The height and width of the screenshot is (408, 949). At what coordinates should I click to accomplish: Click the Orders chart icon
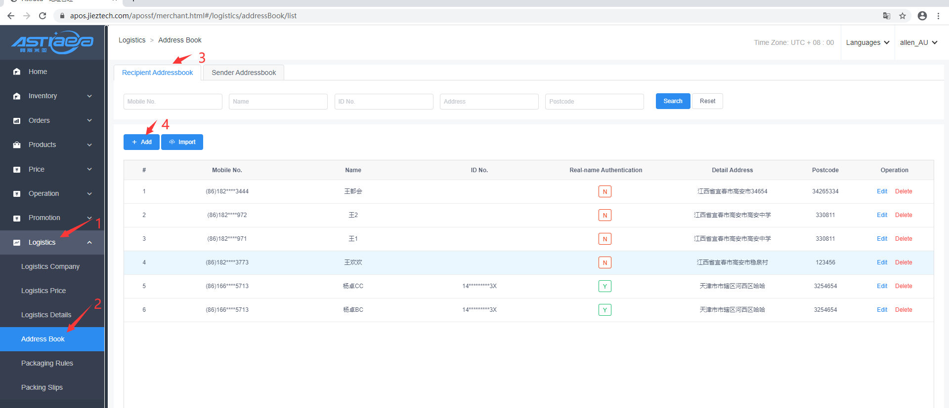17,121
